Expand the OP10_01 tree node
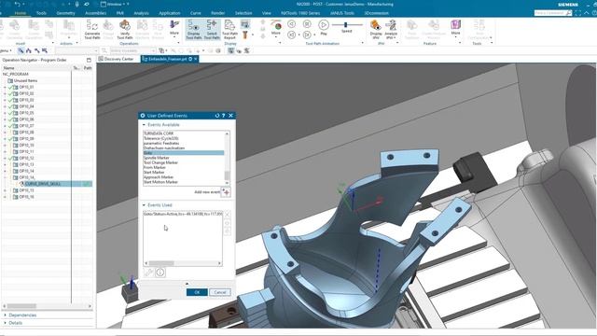Image resolution: width=597 pixels, height=336 pixels. (x=5, y=87)
